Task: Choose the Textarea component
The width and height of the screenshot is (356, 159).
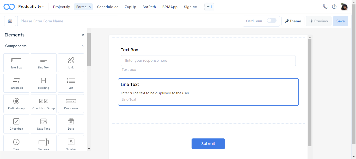Action: [44, 143]
